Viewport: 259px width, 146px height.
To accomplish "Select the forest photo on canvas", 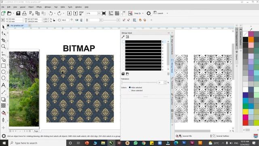I will click(x=24, y=89).
